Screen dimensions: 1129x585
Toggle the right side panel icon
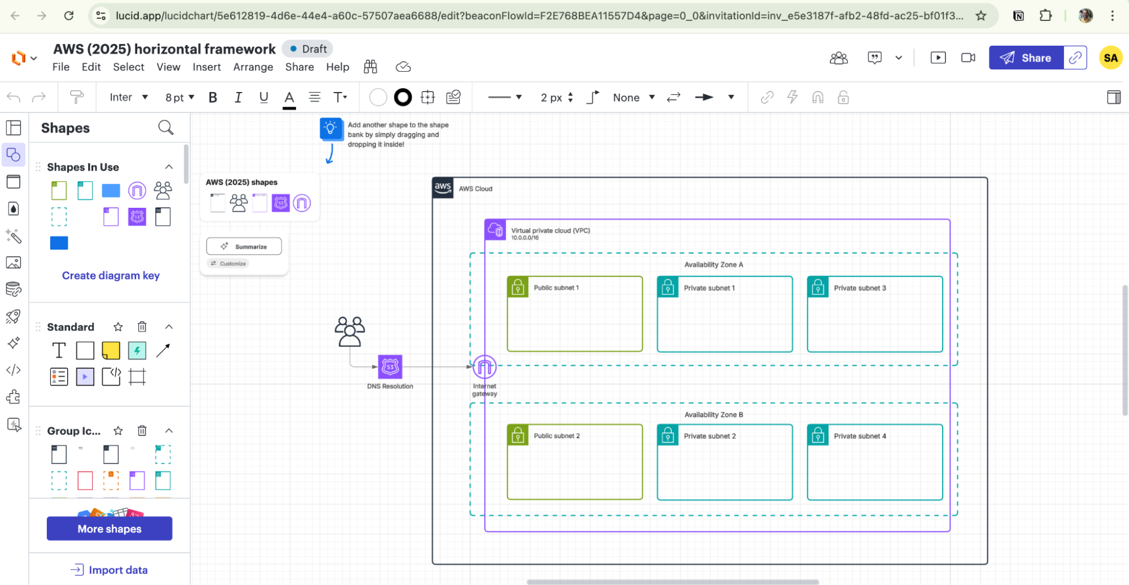click(x=1114, y=98)
